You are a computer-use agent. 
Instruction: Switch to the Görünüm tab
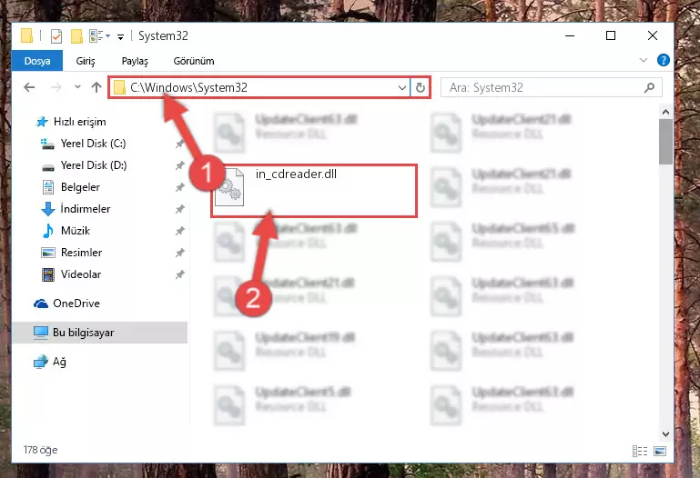tap(194, 61)
